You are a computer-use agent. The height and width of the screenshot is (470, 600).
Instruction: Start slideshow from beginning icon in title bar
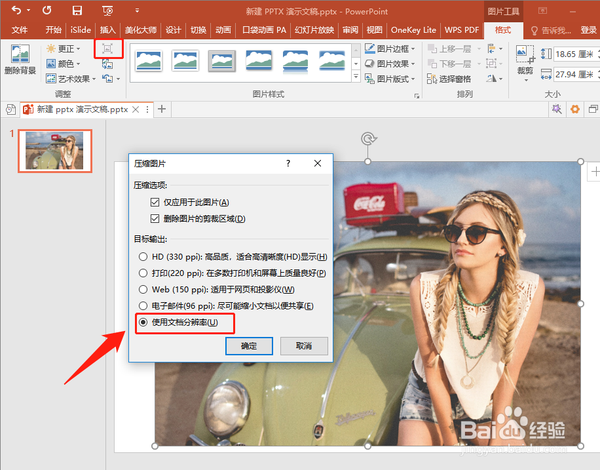tap(107, 10)
